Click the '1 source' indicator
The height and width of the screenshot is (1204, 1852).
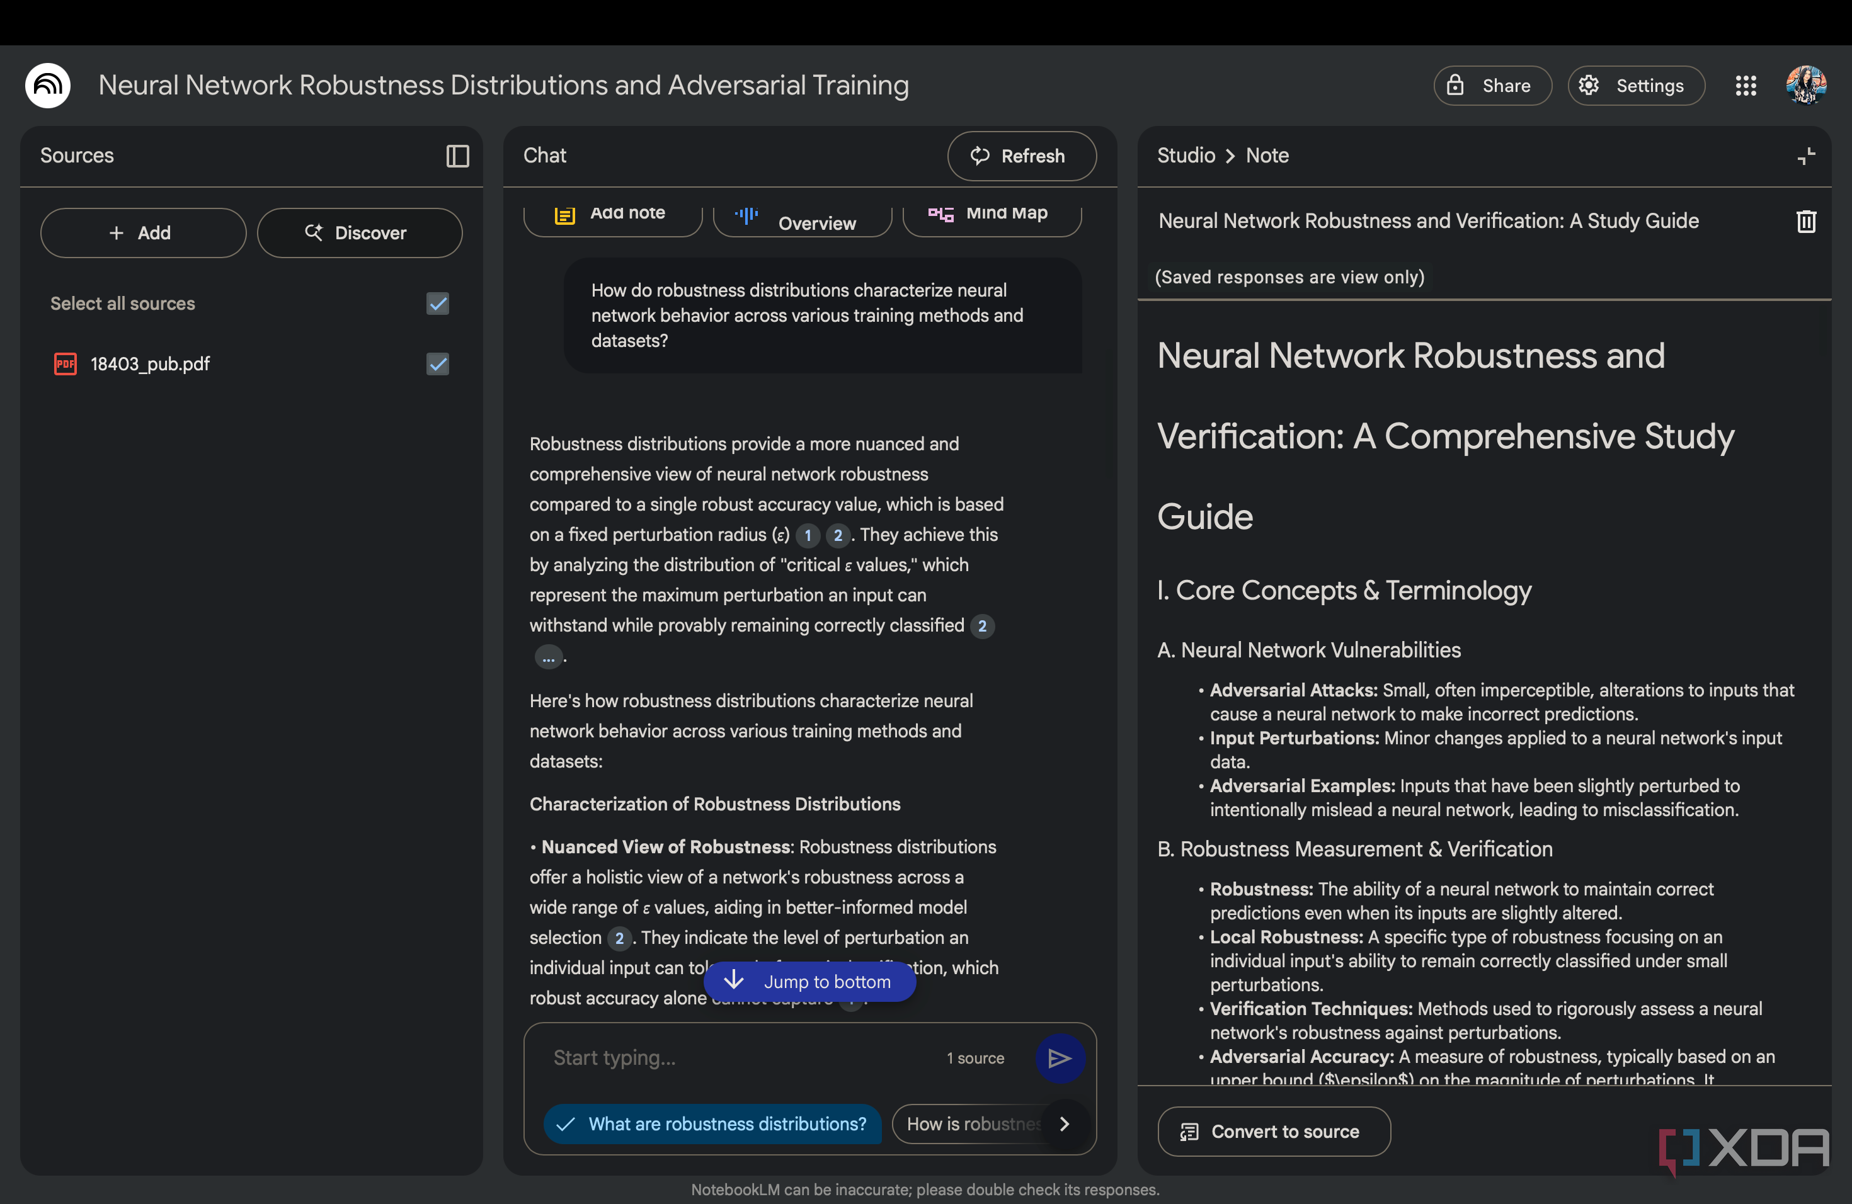975,1059
